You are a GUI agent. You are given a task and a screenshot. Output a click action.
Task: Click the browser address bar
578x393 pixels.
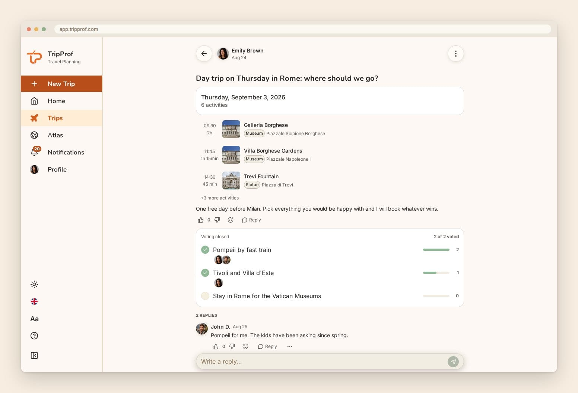click(x=302, y=29)
